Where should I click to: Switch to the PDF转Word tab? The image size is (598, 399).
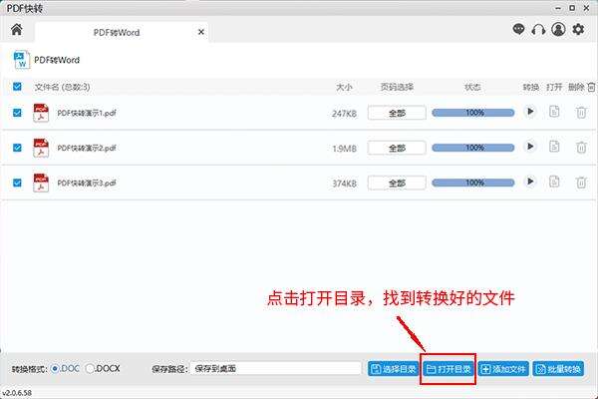tap(122, 33)
